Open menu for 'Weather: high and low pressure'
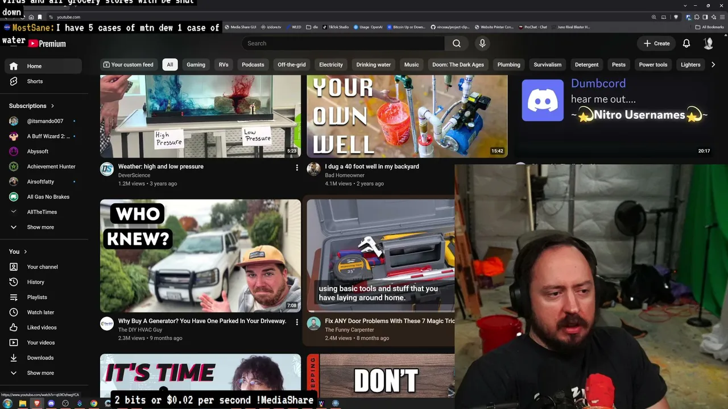 pos(296,168)
